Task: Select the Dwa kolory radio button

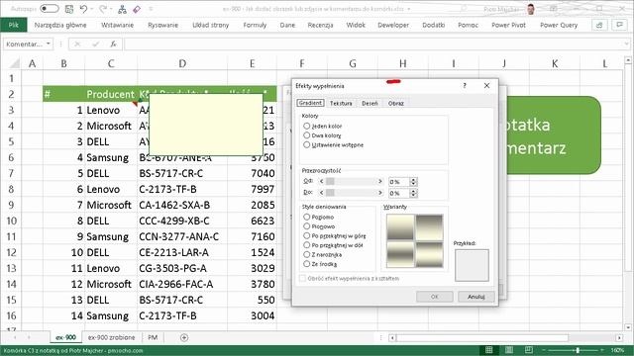Action: 307,135
